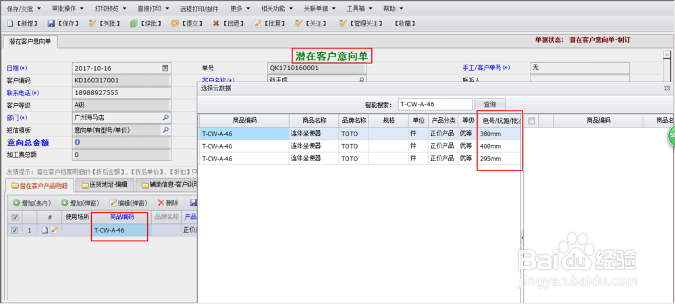Open 帮助 dropdown menu
The image size is (675, 304).
pyautogui.click(x=393, y=8)
